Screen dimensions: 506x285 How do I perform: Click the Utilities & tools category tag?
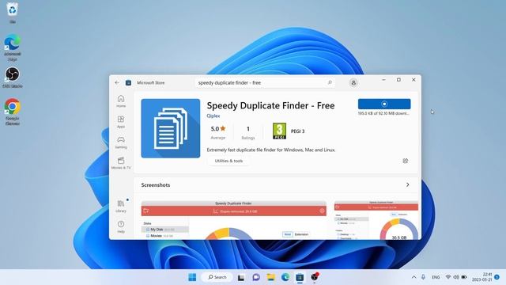click(228, 161)
